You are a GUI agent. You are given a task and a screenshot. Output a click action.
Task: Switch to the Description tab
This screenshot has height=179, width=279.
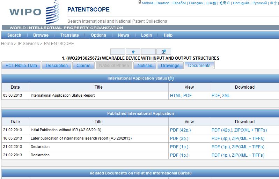[x=57, y=65]
